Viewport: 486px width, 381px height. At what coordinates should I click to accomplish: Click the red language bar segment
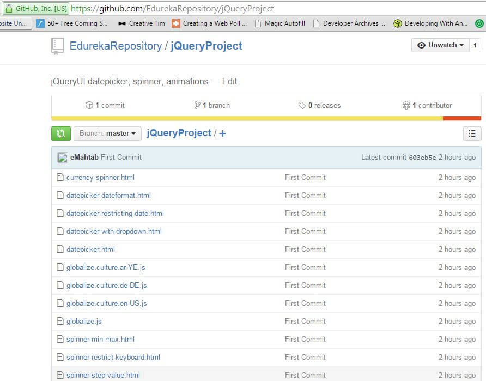pyautogui.click(x=462, y=118)
